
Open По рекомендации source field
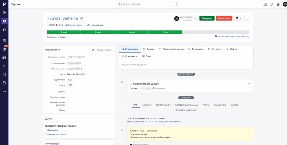77,57
